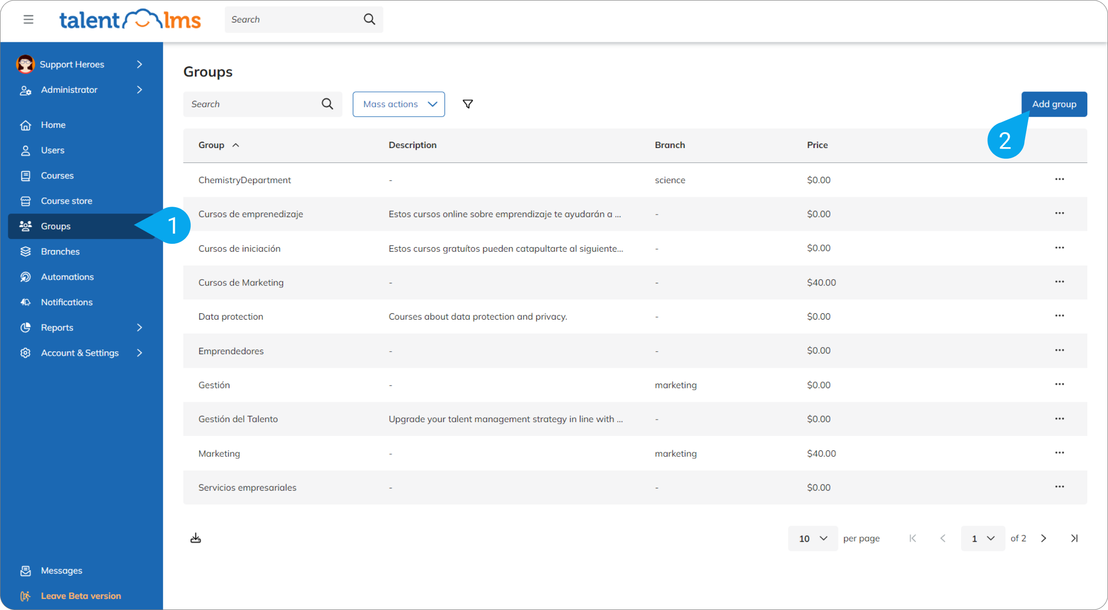Open the Messages icon in the sidebar

click(26, 570)
